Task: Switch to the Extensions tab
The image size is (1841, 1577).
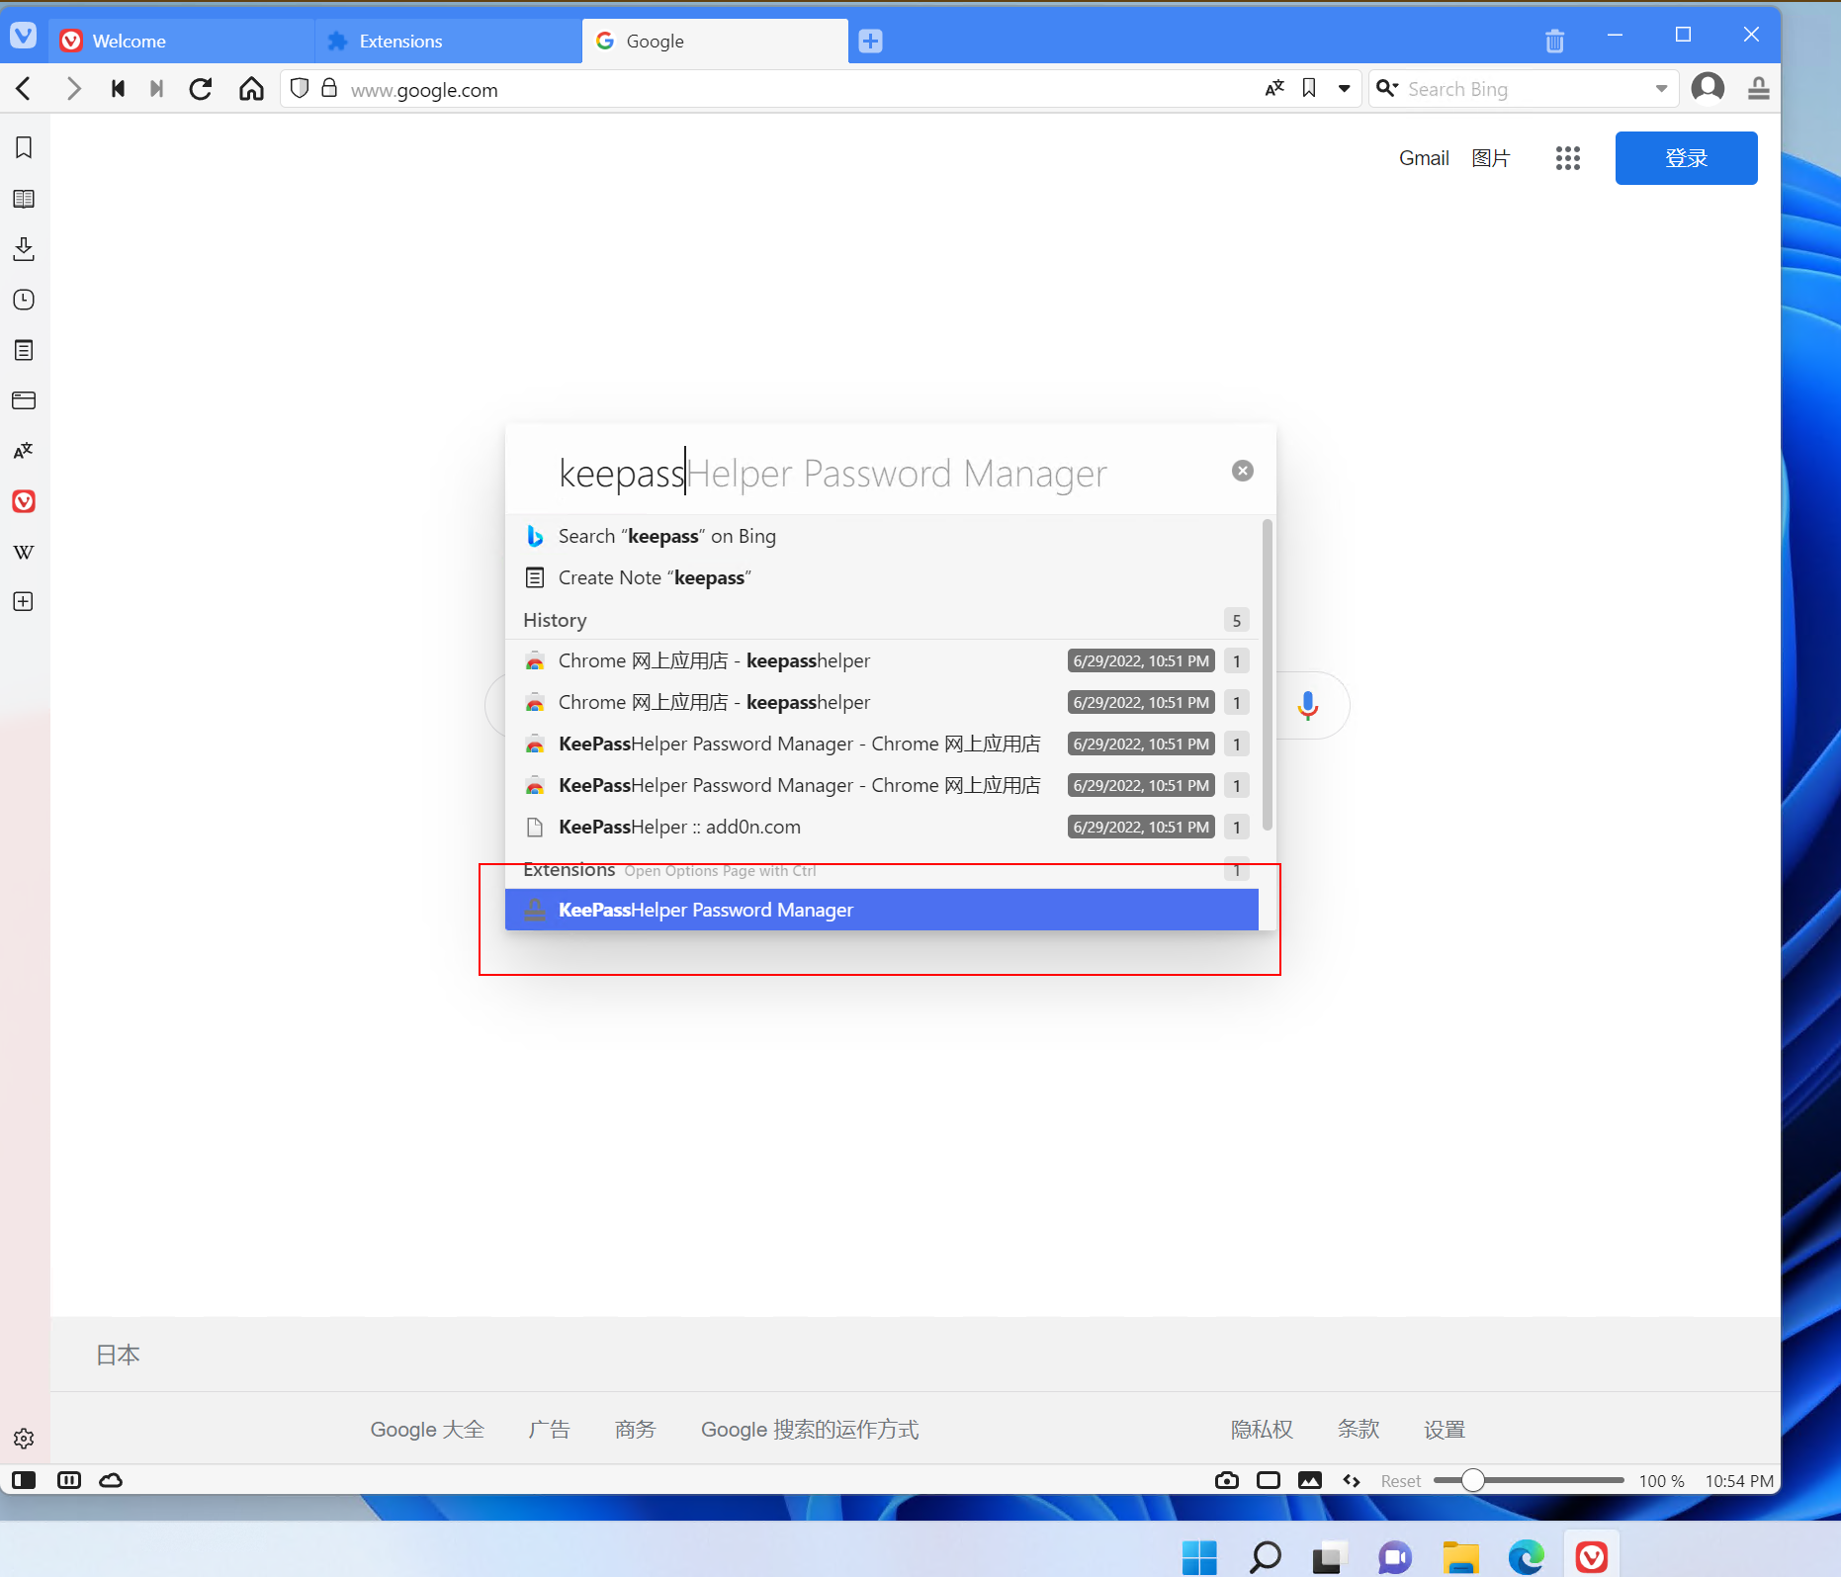Action: click(449, 41)
